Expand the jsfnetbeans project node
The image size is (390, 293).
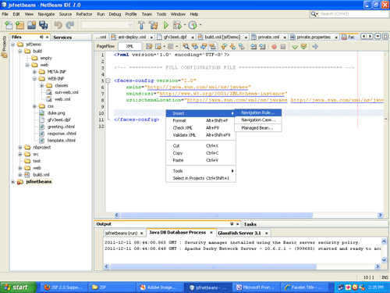tap(12, 181)
